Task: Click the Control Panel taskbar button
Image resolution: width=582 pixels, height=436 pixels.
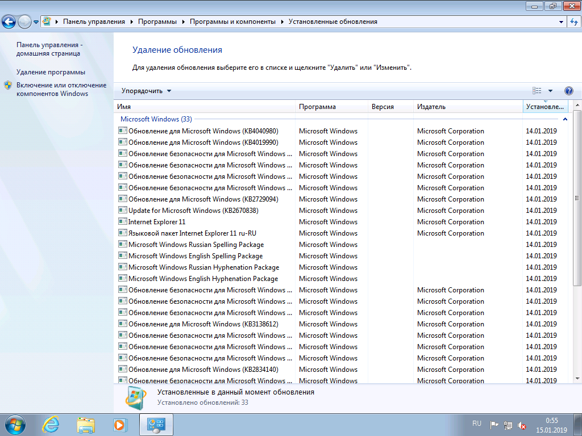Action: [156, 425]
